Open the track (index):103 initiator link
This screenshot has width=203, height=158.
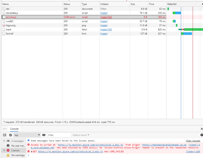pyautogui.click(x=106, y=30)
